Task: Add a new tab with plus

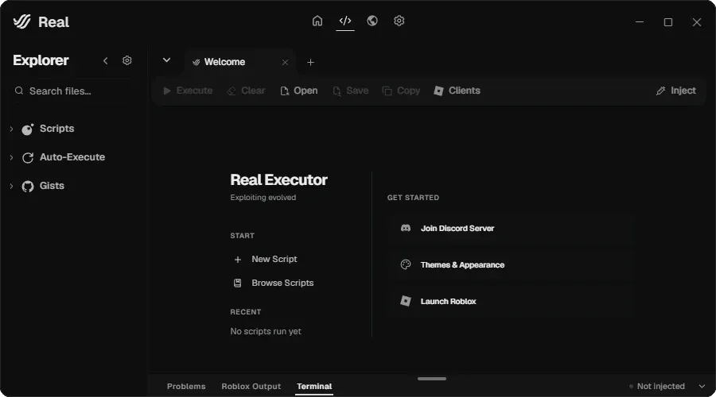Action: pos(310,63)
